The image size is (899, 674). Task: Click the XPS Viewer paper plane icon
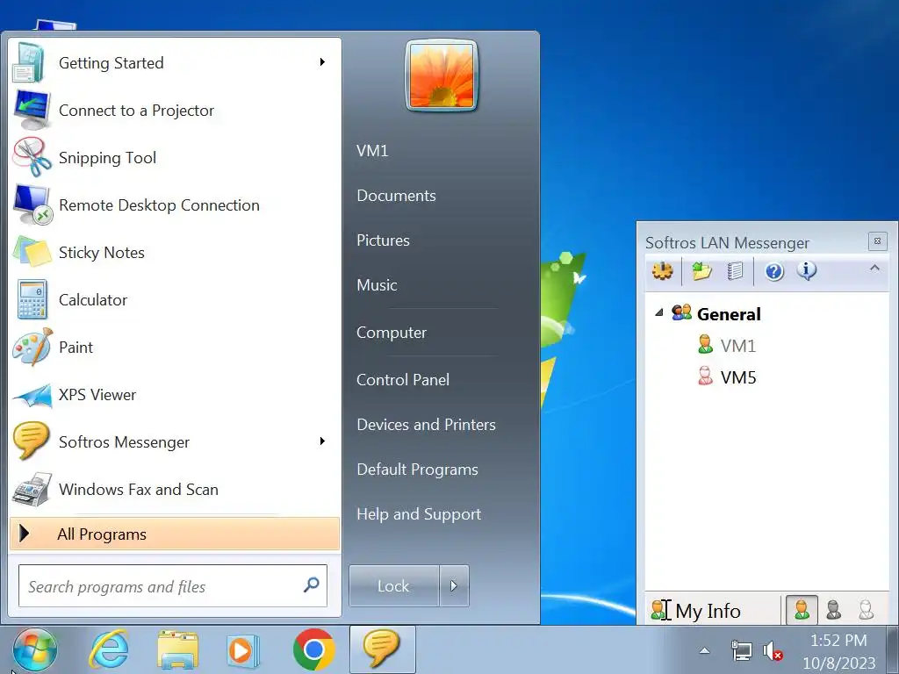click(32, 396)
